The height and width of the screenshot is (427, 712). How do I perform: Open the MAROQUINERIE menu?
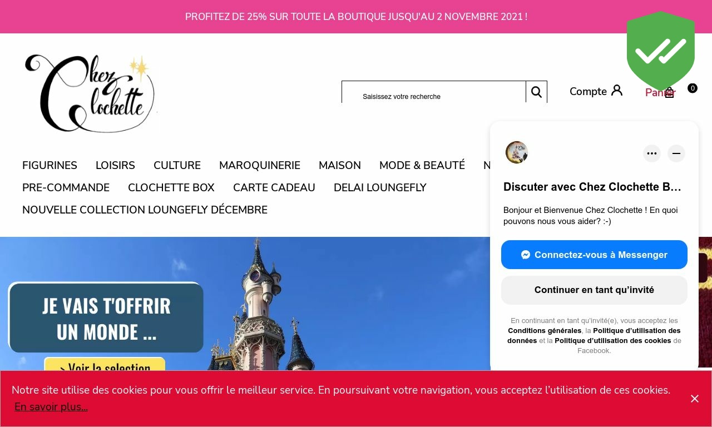point(260,165)
